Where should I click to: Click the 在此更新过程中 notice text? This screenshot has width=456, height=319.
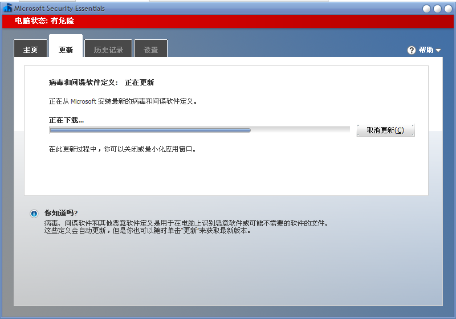click(122, 149)
